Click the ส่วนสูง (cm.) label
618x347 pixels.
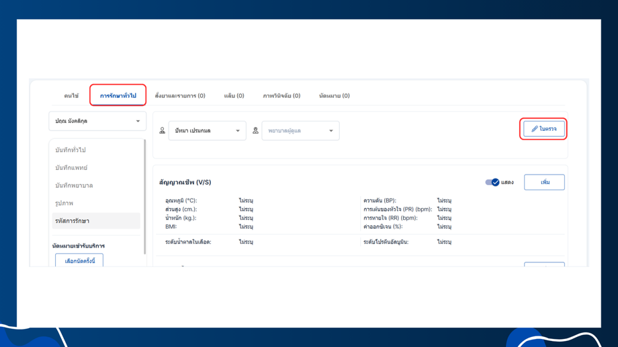pyautogui.click(x=181, y=209)
